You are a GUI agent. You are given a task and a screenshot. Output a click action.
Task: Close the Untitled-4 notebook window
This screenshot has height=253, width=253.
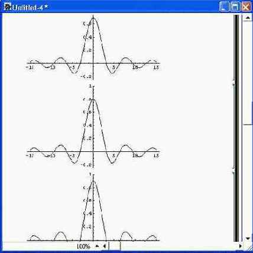coord(246,7)
